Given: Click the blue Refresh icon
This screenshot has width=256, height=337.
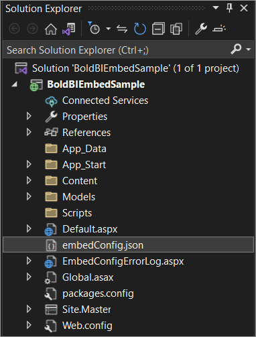Looking at the screenshot, I should (140, 29).
